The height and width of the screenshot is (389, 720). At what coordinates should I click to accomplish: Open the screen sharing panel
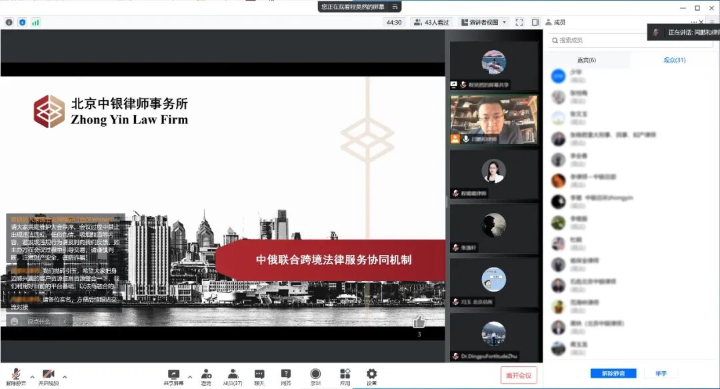(175, 374)
